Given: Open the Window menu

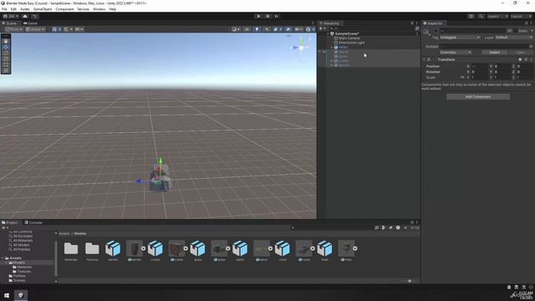Looking at the screenshot, I should pyautogui.click(x=99, y=9).
